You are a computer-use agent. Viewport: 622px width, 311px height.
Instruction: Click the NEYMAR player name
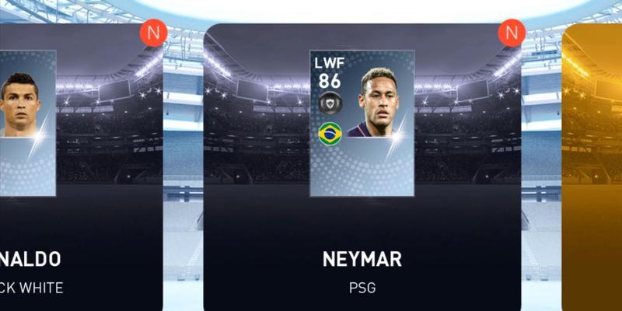pos(362,259)
